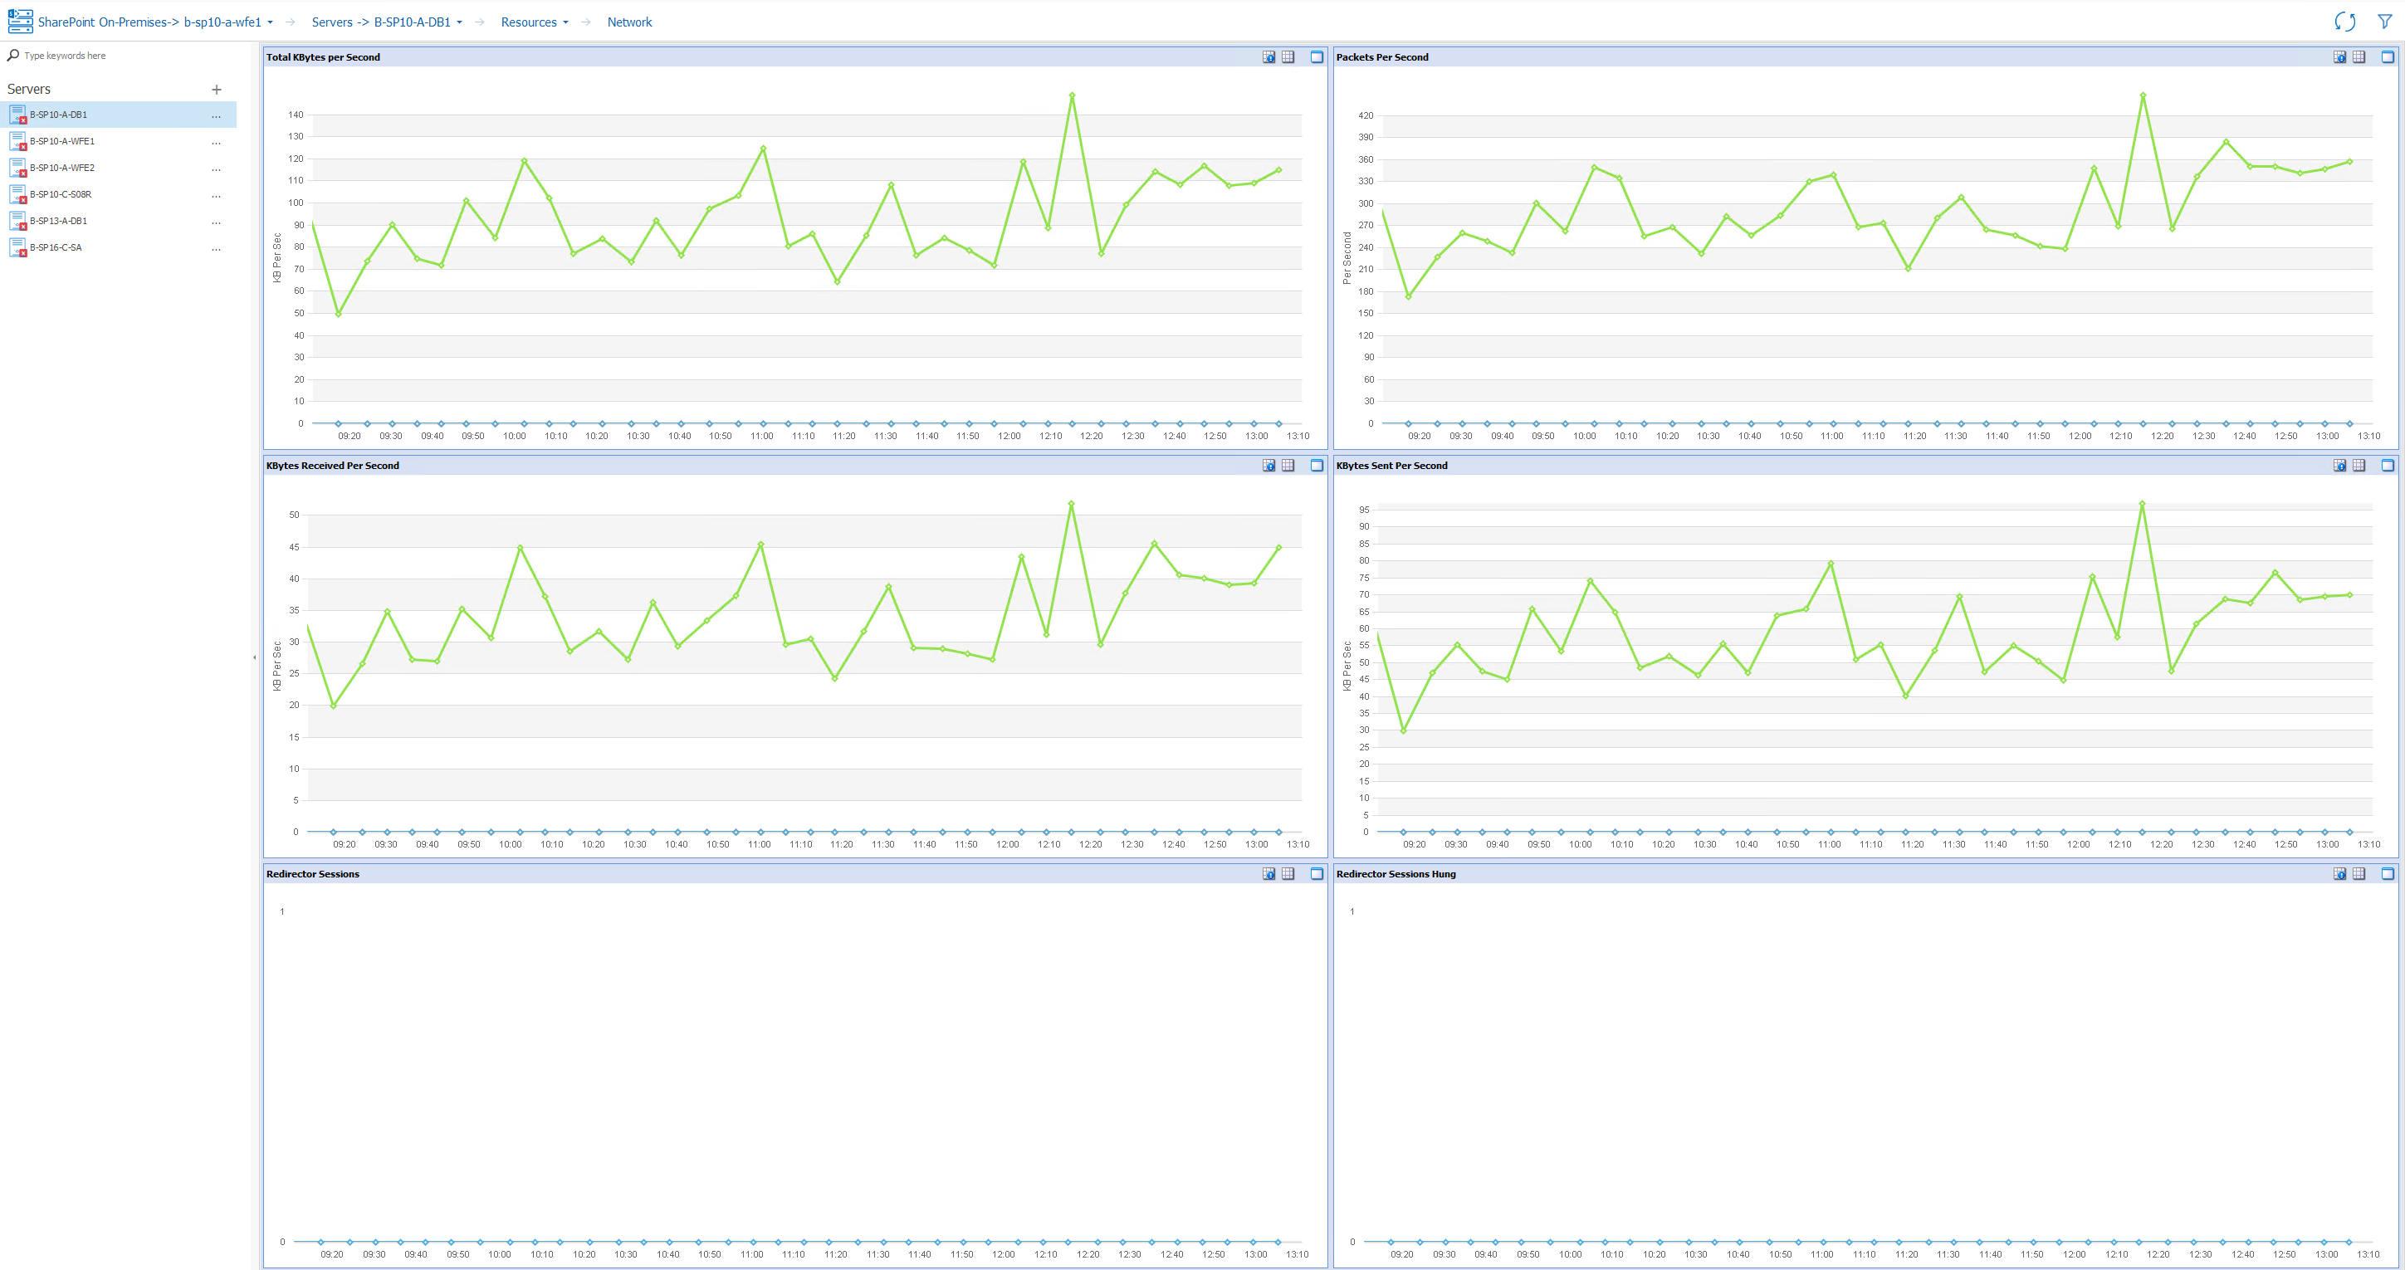Show data grid for KBytes Sent Per Second
Screen dimensions: 2405x1270
(2359, 465)
